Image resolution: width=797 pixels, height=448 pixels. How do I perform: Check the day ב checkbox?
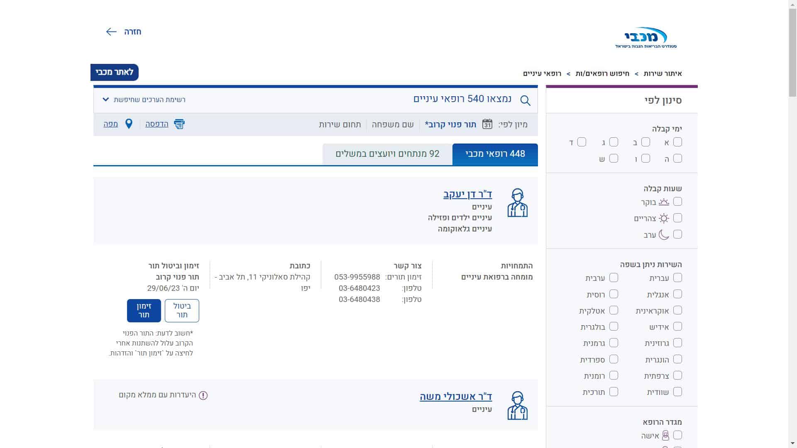[645, 142]
